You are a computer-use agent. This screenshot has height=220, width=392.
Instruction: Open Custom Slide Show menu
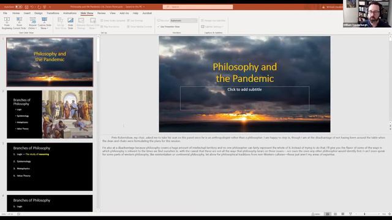coord(45,23)
